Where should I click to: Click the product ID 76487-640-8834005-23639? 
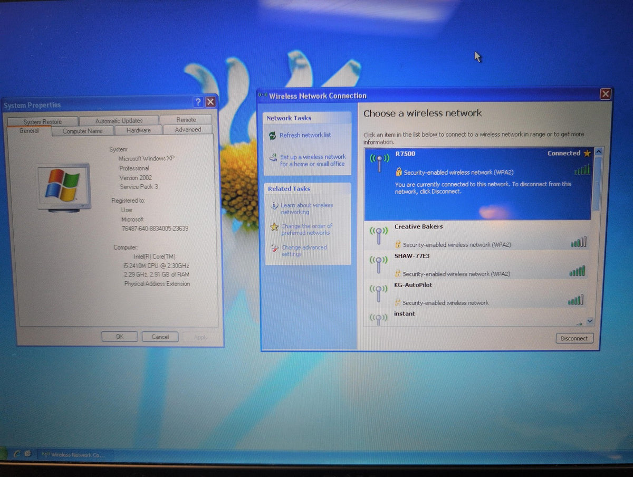click(x=155, y=228)
